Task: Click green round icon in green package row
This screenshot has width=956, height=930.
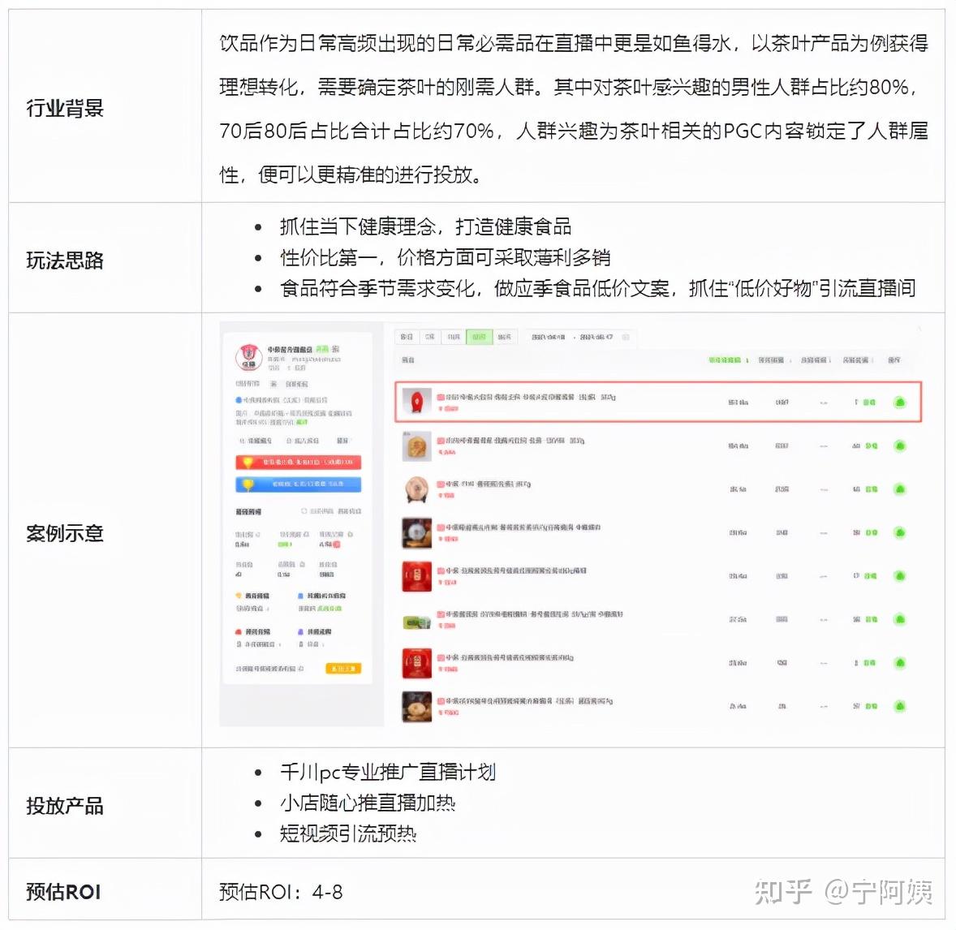Action: (x=899, y=619)
